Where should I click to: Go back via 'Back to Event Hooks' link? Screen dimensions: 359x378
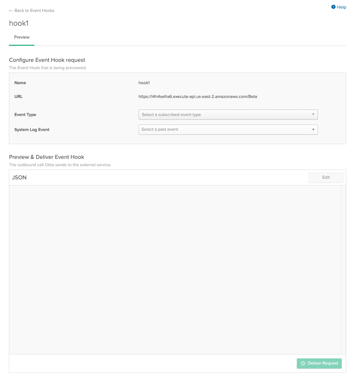pyautogui.click(x=34, y=11)
